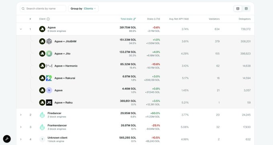Screen dimensions: 273x145
Task: Click the black Raiku icon
Action: click(x=49, y=102)
